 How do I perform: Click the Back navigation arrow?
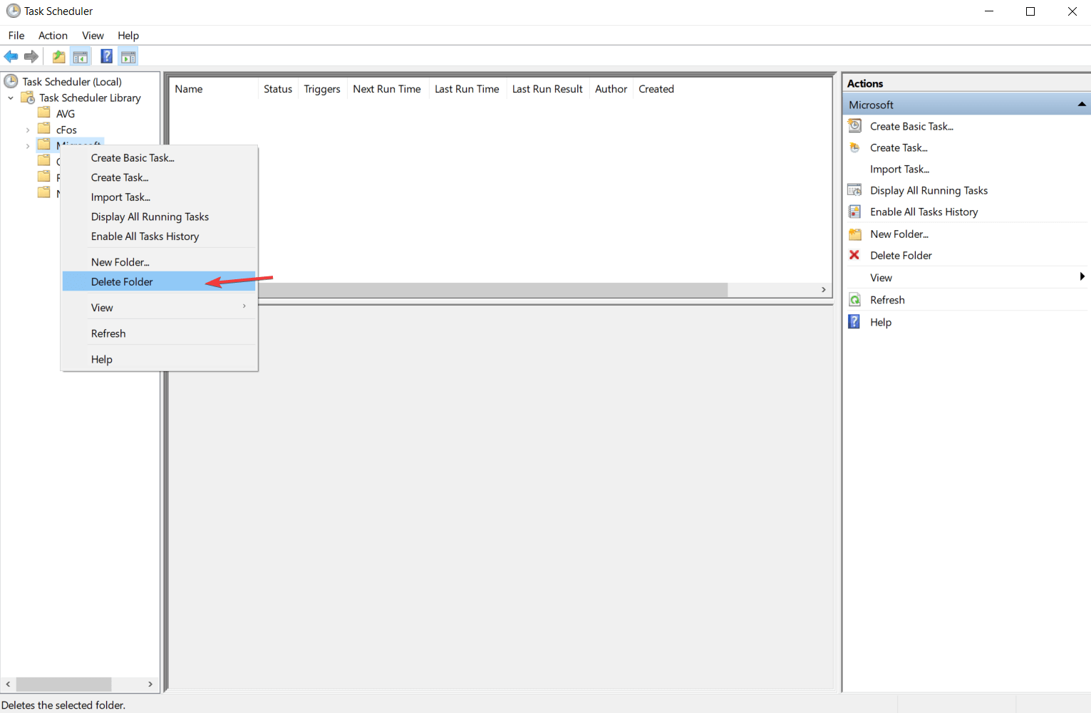(11, 56)
